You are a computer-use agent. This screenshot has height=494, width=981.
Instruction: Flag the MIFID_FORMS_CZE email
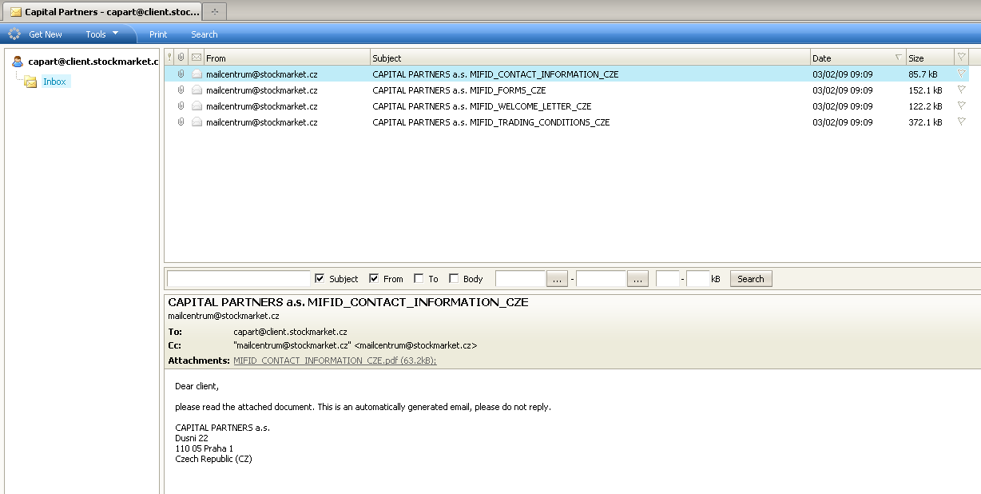coord(961,90)
